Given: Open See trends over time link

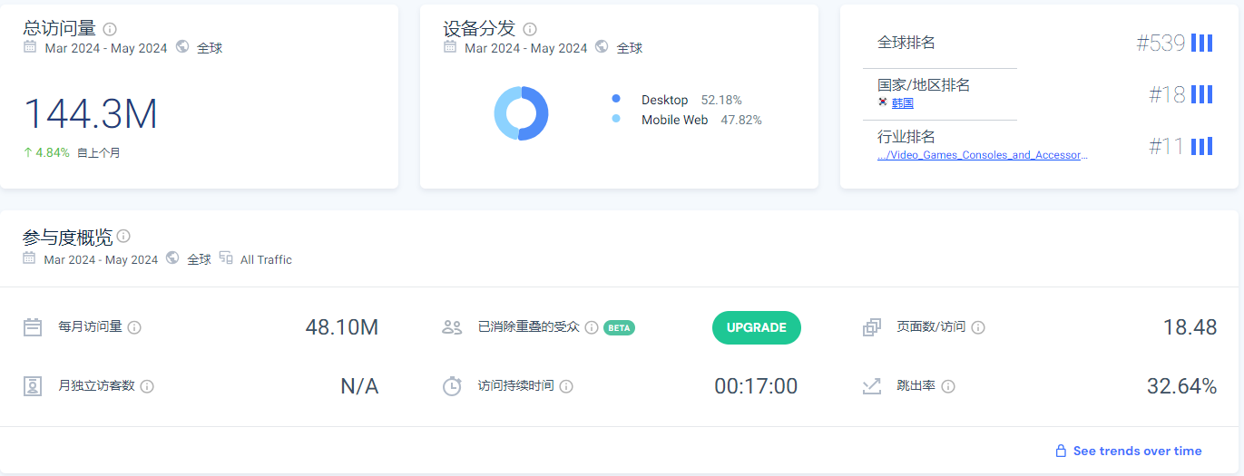Looking at the screenshot, I should [1137, 451].
